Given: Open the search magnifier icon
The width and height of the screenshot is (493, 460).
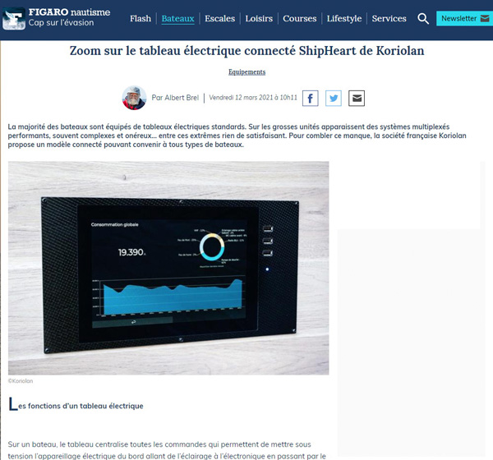Looking at the screenshot, I should click(423, 18).
